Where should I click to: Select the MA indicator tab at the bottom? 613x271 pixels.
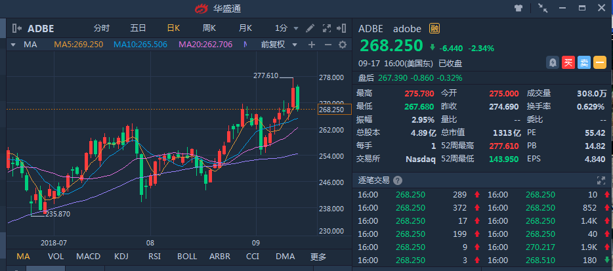(23, 257)
